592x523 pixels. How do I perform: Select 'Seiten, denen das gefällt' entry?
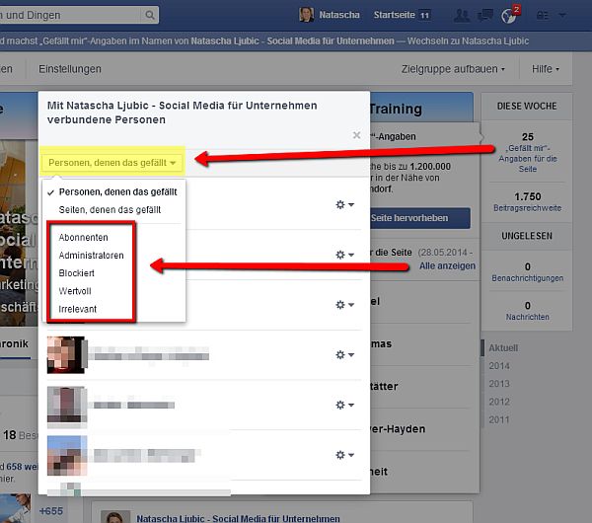coord(110,209)
